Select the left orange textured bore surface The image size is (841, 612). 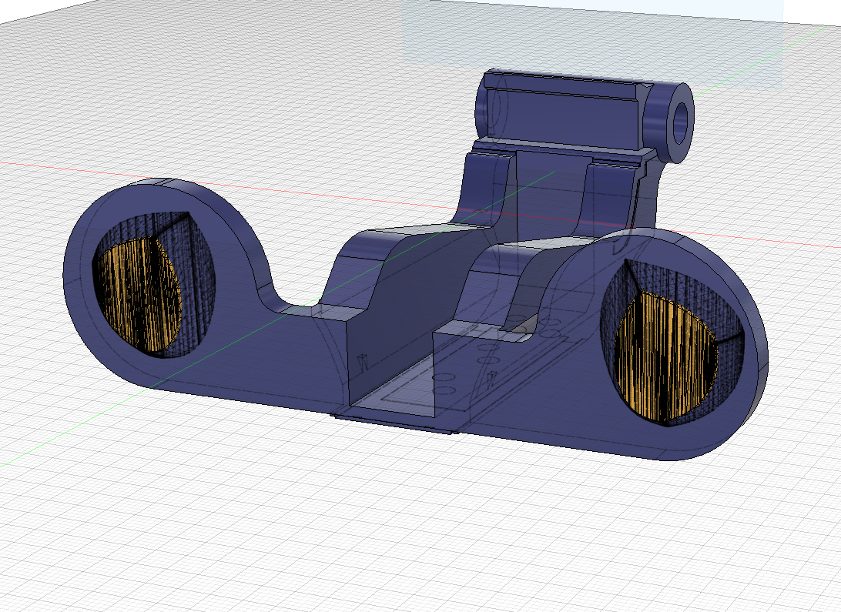click(139, 293)
